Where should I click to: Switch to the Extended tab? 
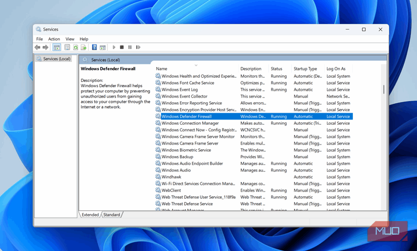[90, 214]
